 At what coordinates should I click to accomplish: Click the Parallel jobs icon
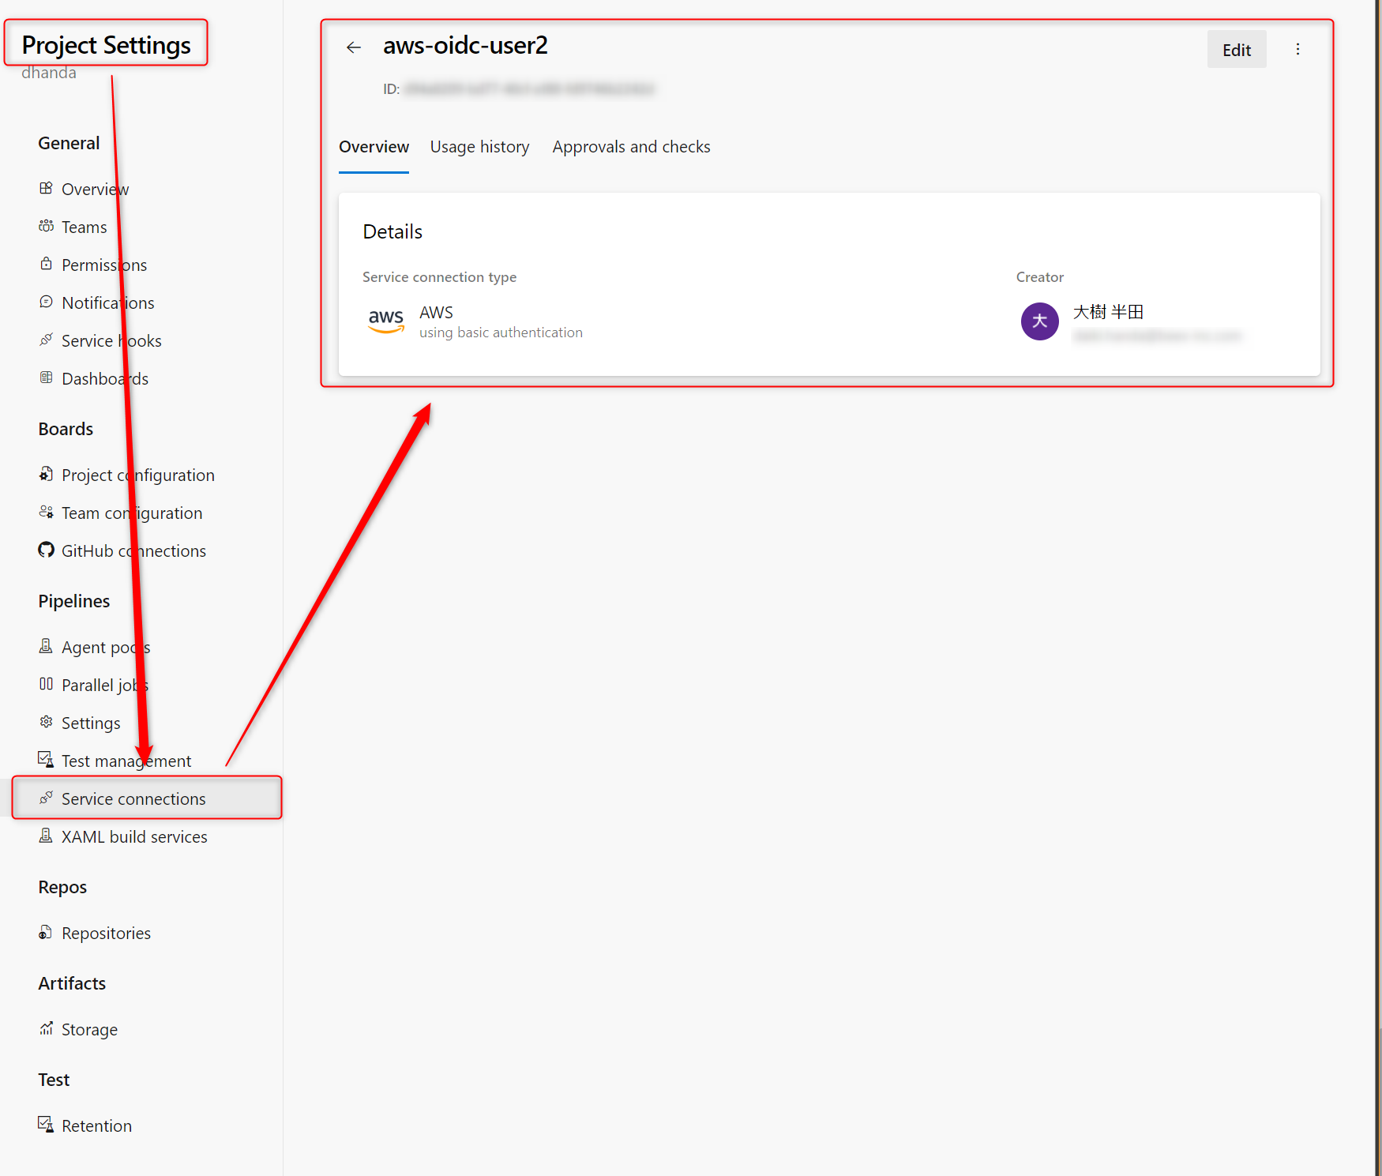click(x=47, y=685)
